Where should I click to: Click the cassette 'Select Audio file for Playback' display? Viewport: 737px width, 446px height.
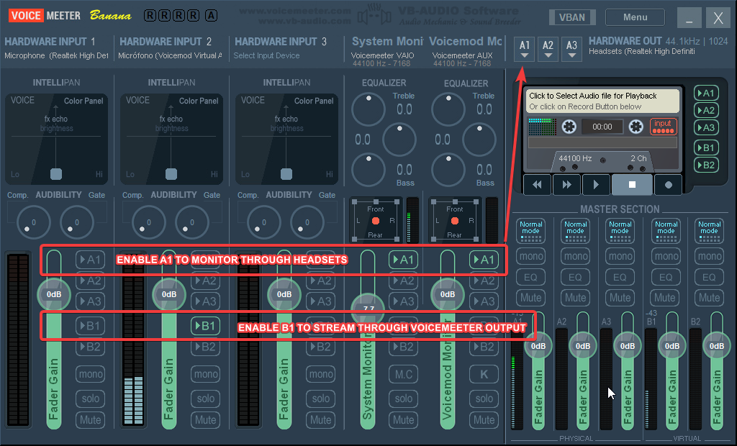click(x=602, y=101)
